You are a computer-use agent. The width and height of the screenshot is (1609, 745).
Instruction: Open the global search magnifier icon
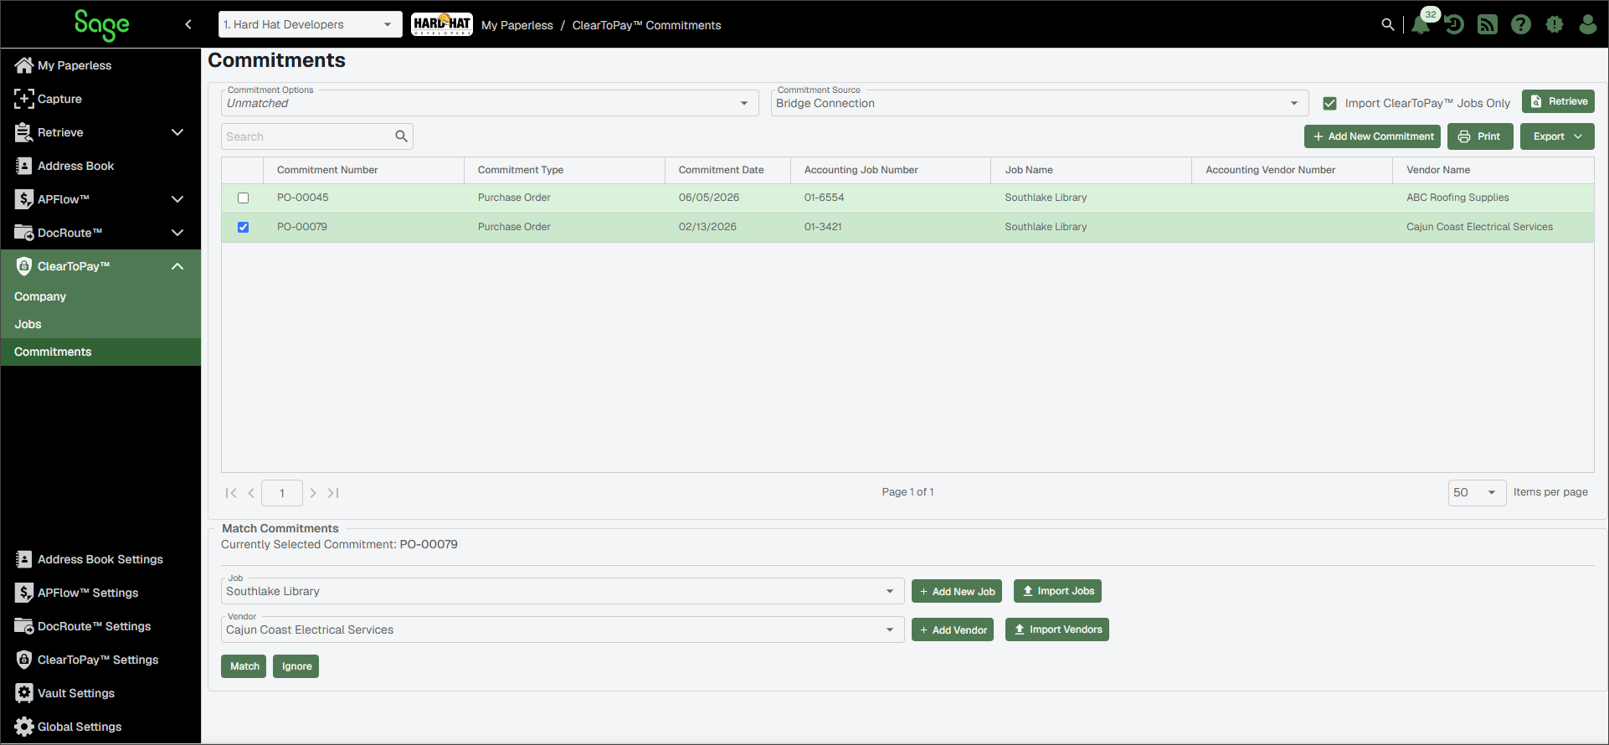1388,24
